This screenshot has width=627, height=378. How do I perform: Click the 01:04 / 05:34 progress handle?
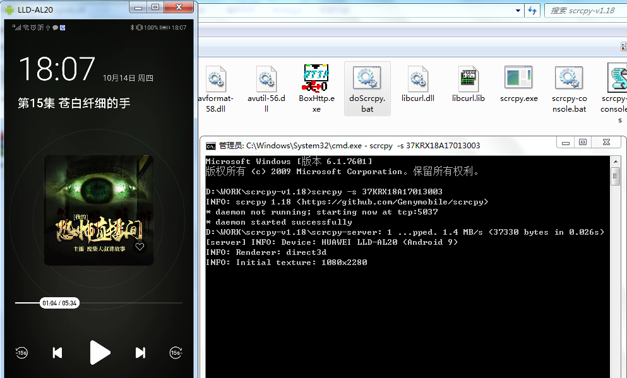[x=59, y=303]
